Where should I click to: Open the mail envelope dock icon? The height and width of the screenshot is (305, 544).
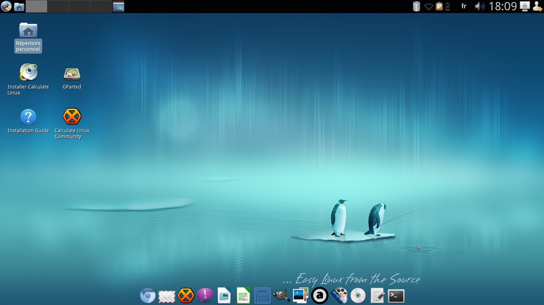pos(167,296)
